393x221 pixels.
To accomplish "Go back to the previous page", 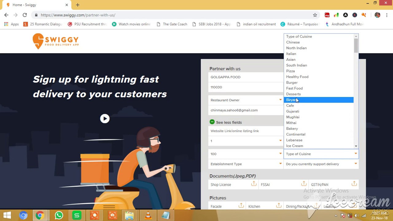I will 6,15.
